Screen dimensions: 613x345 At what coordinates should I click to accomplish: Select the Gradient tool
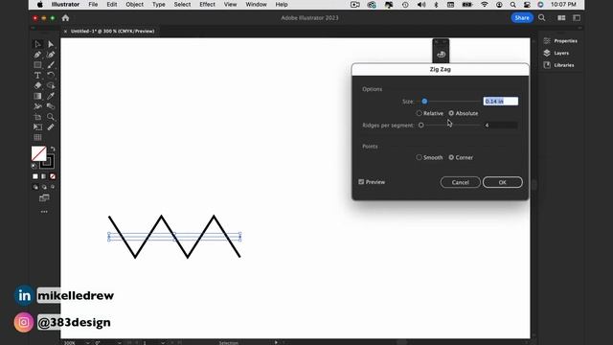[37, 96]
